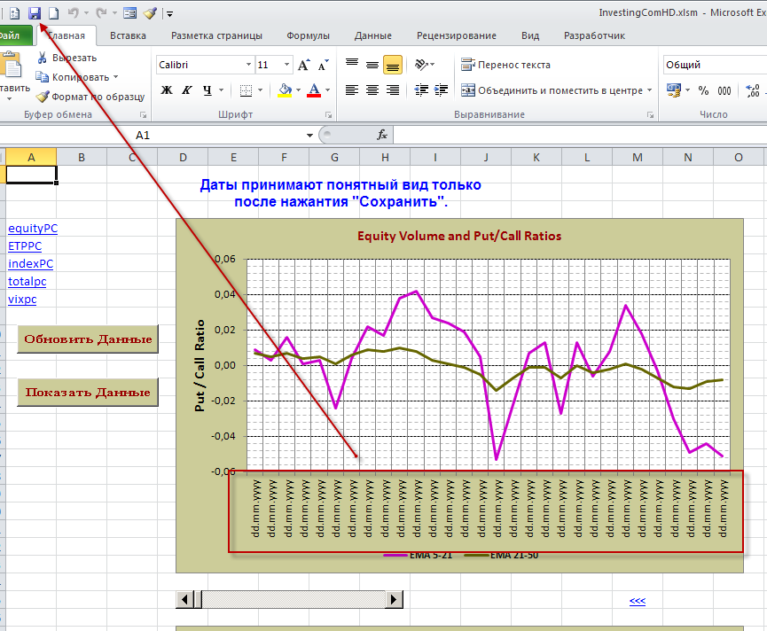Click the Cut (Вырезать) scissors icon
This screenshot has height=631, width=767.
(x=42, y=58)
